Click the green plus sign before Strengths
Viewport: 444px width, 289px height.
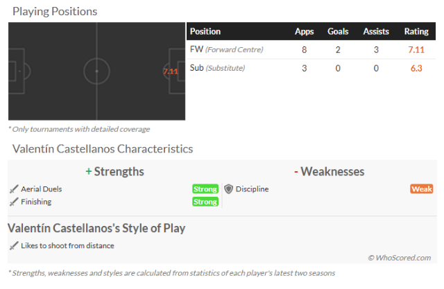click(x=88, y=171)
